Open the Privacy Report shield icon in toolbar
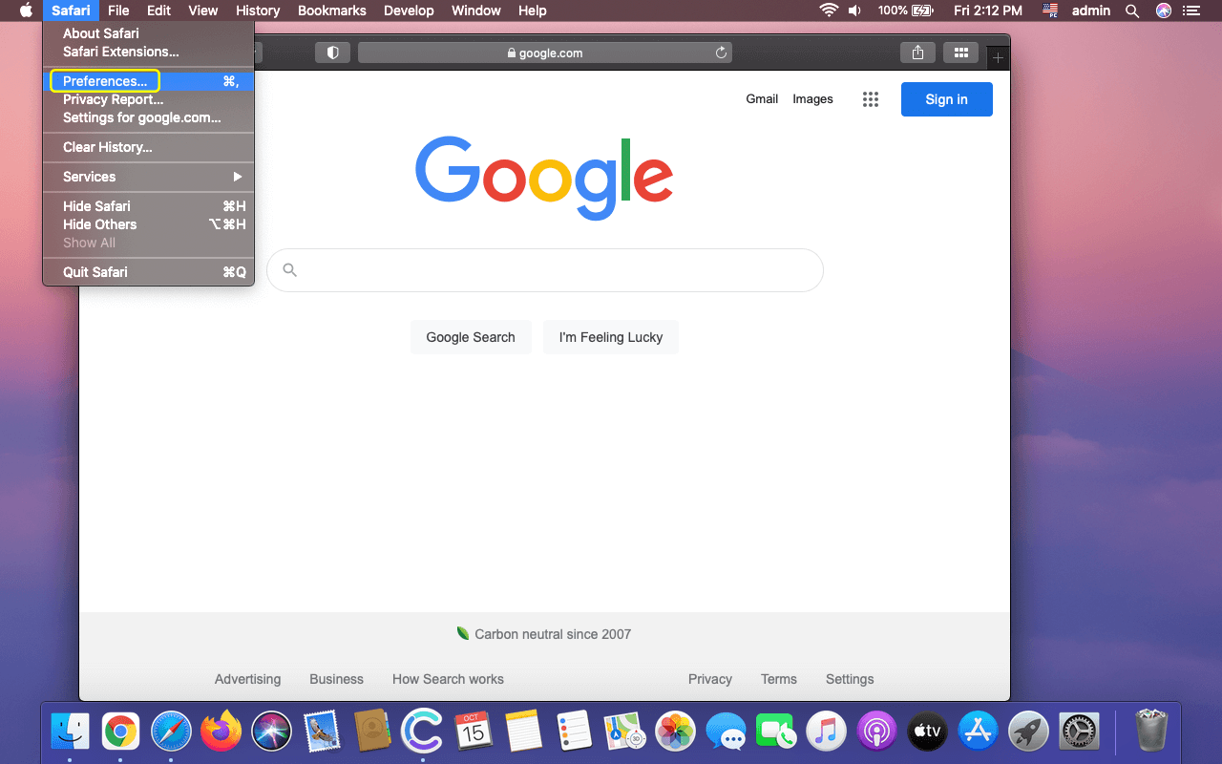The image size is (1222, 764). pos(332,53)
